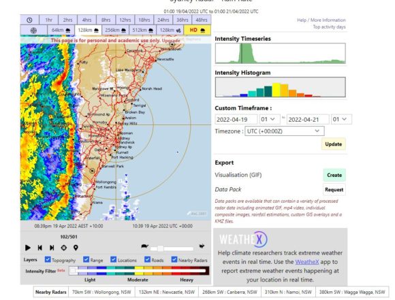Open the WeatheX app link
This screenshot has height=300, width=395.
tap(306, 262)
